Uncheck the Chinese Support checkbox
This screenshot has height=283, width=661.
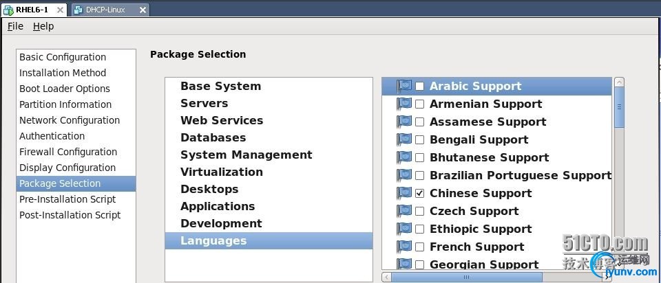419,194
